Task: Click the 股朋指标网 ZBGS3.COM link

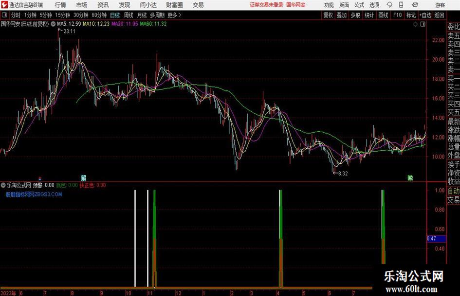Action: (34, 194)
